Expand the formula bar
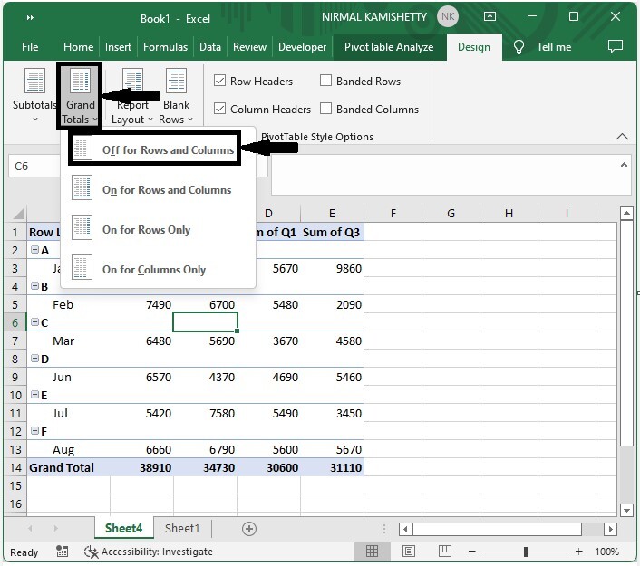 click(x=624, y=165)
